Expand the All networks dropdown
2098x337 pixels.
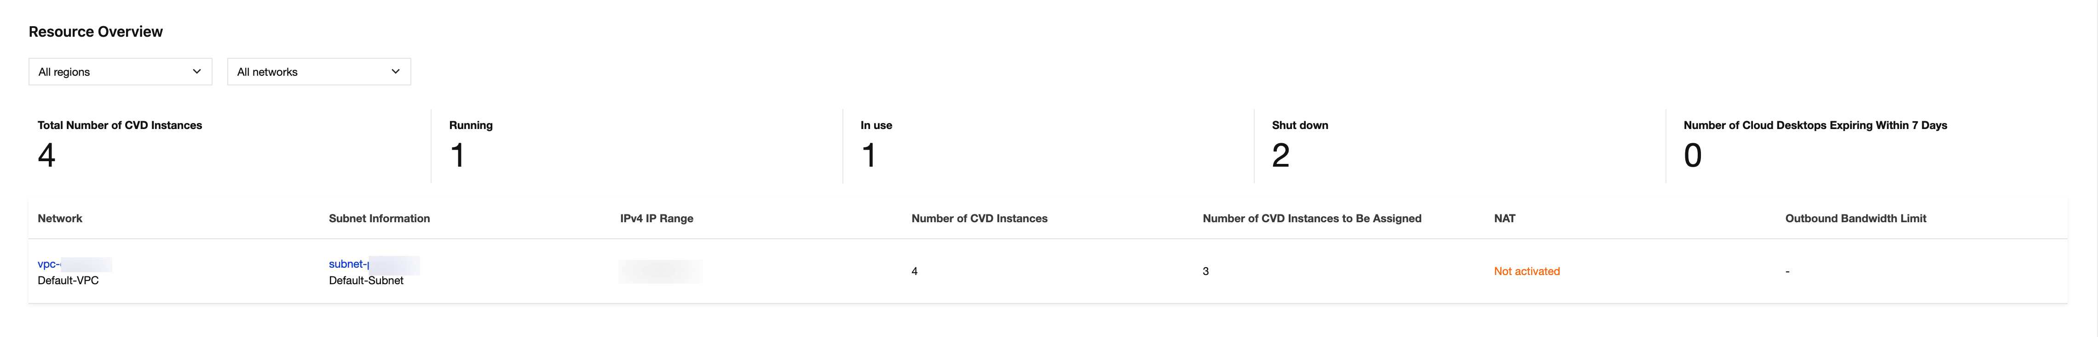coord(318,72)
